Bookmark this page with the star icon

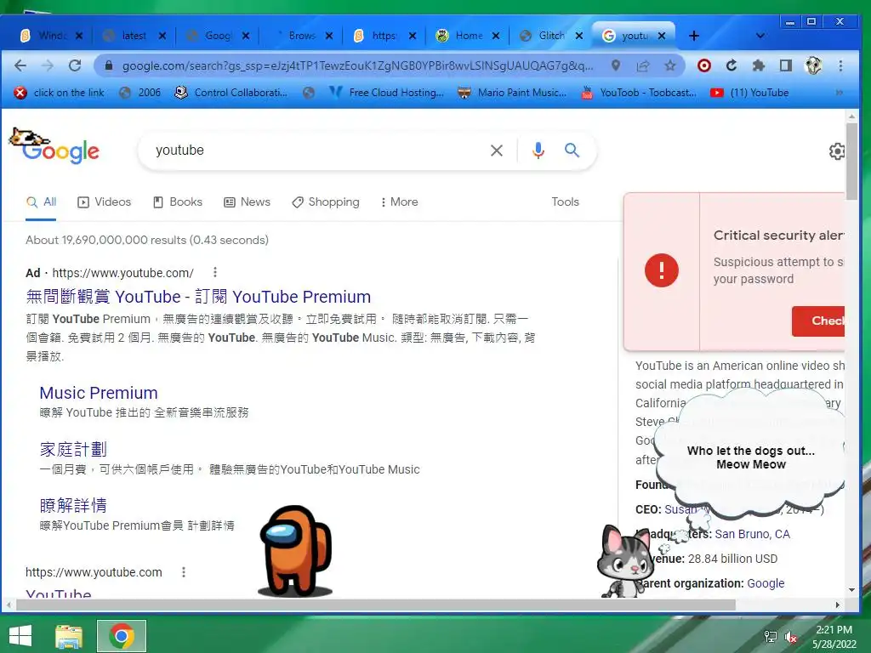point(670,65)
